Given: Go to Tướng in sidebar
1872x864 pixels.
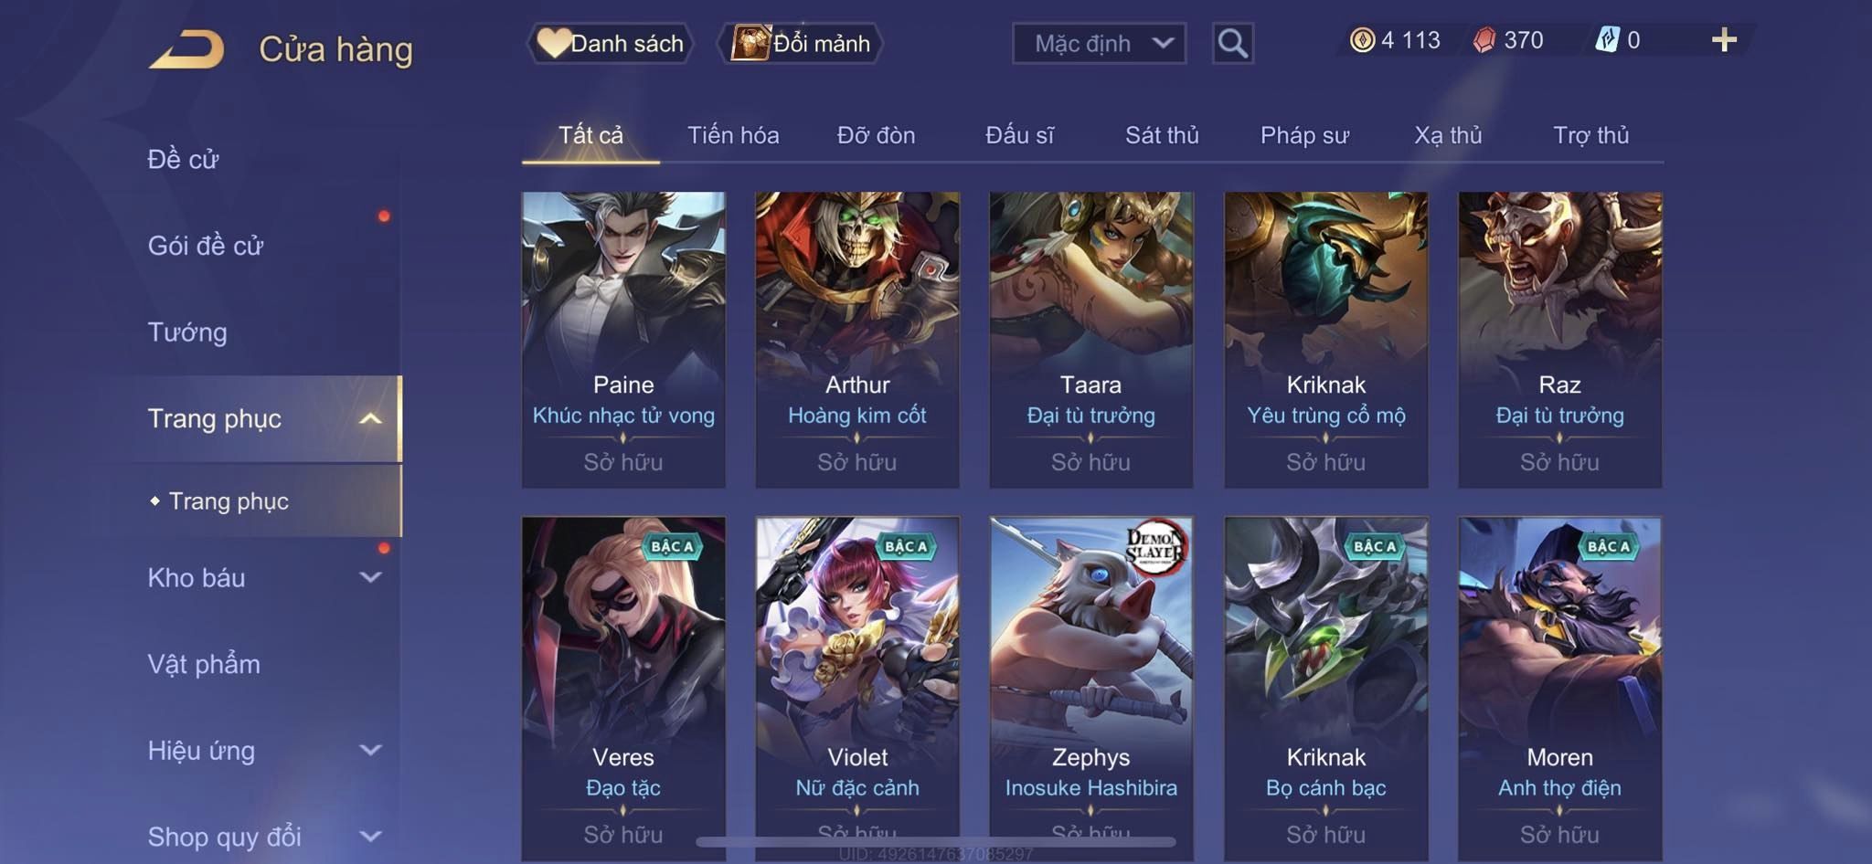Looking at the screenshot, I should pyautogui.click(x=187, y=332).
